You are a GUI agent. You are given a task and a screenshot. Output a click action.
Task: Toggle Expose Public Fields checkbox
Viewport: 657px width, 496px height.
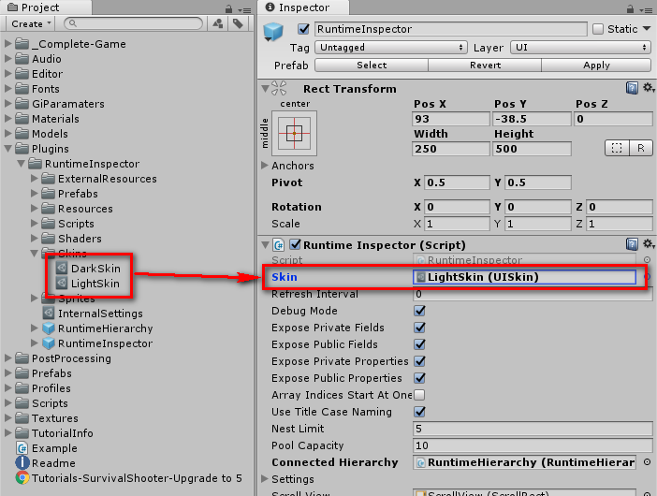pos(419,344)
